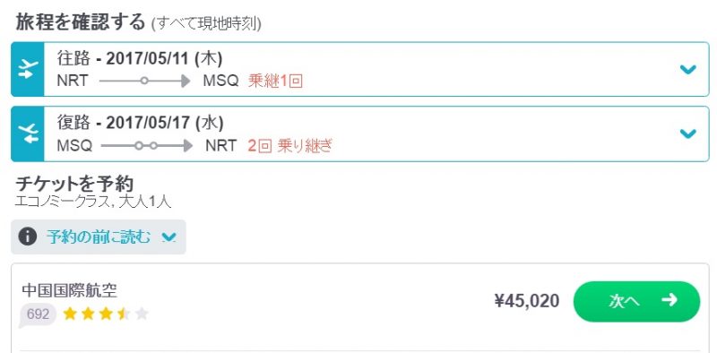Expand the 復路 flight details chevron
This screenshot has height=353, width=717.
[x=687, y=133]
